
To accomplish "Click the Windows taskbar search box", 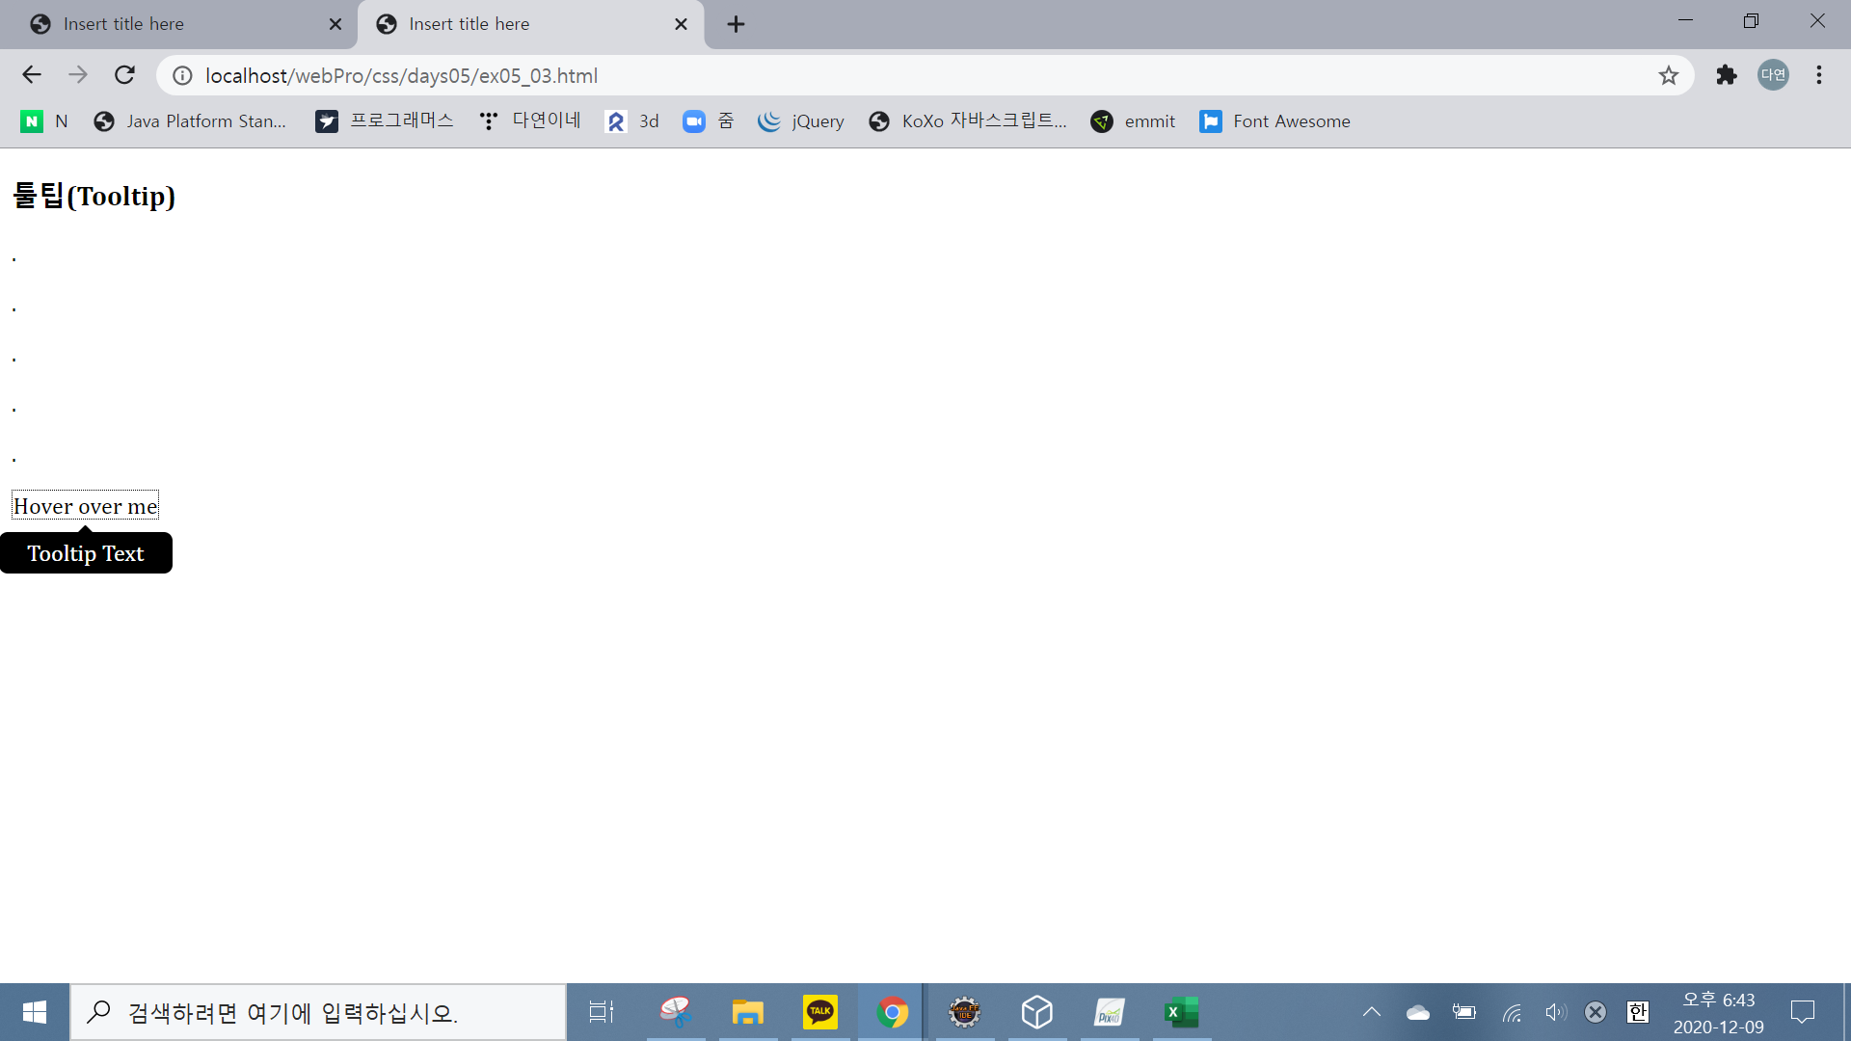I will coord(318,1012).
